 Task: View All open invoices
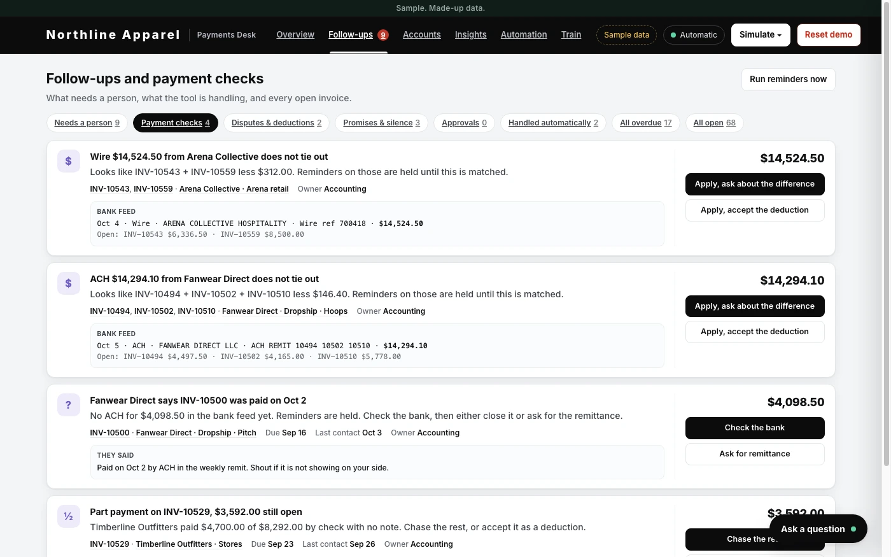click(715, 123)
